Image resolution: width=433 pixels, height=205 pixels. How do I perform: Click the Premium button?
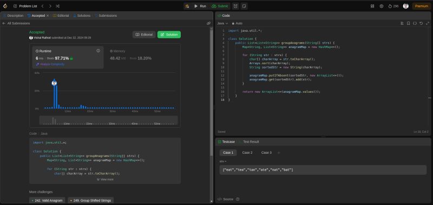tap(422, 6)
